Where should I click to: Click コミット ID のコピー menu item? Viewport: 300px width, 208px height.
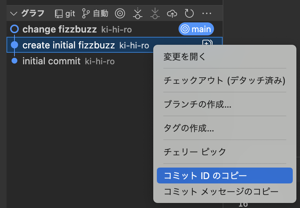[224, 175]
